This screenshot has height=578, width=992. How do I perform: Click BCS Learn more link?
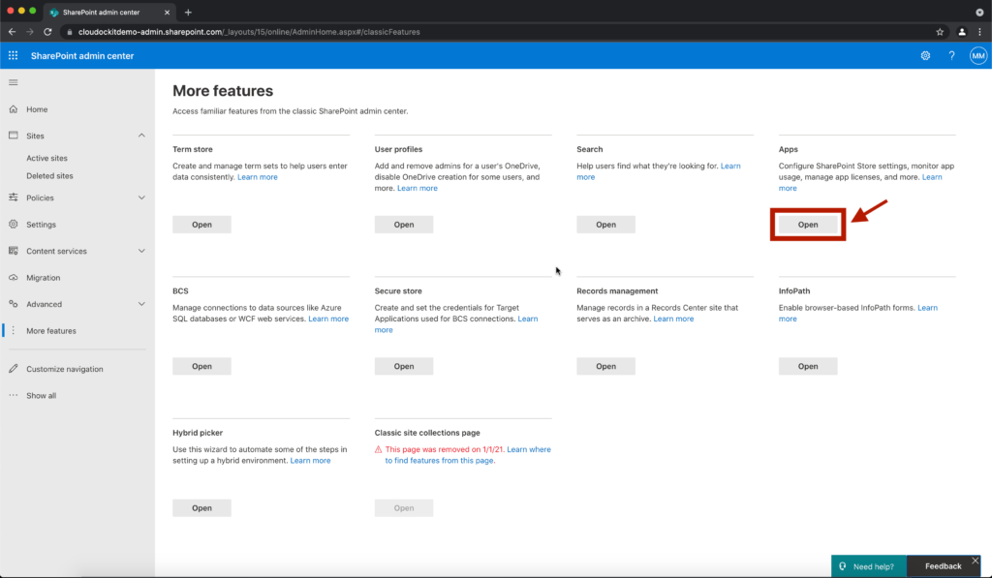pos(328,319)
